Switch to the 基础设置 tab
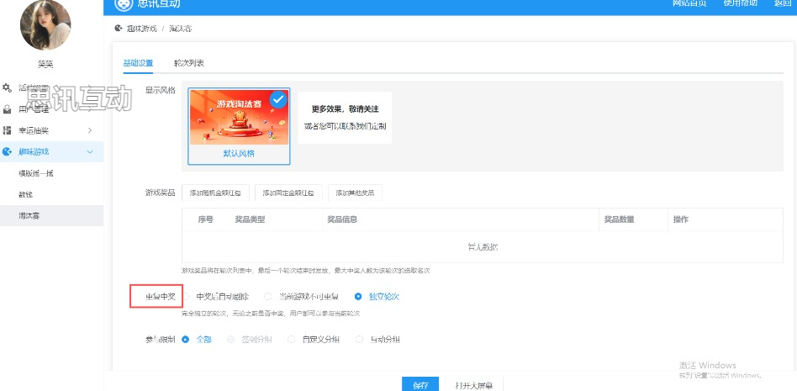The height and width of the screenshot is (391, 797). pyautogui.click(x=138, y=63)
